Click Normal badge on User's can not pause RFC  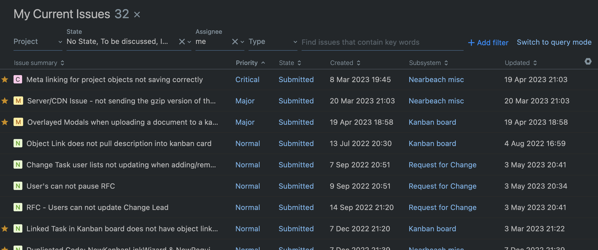[x=18, y=186]
